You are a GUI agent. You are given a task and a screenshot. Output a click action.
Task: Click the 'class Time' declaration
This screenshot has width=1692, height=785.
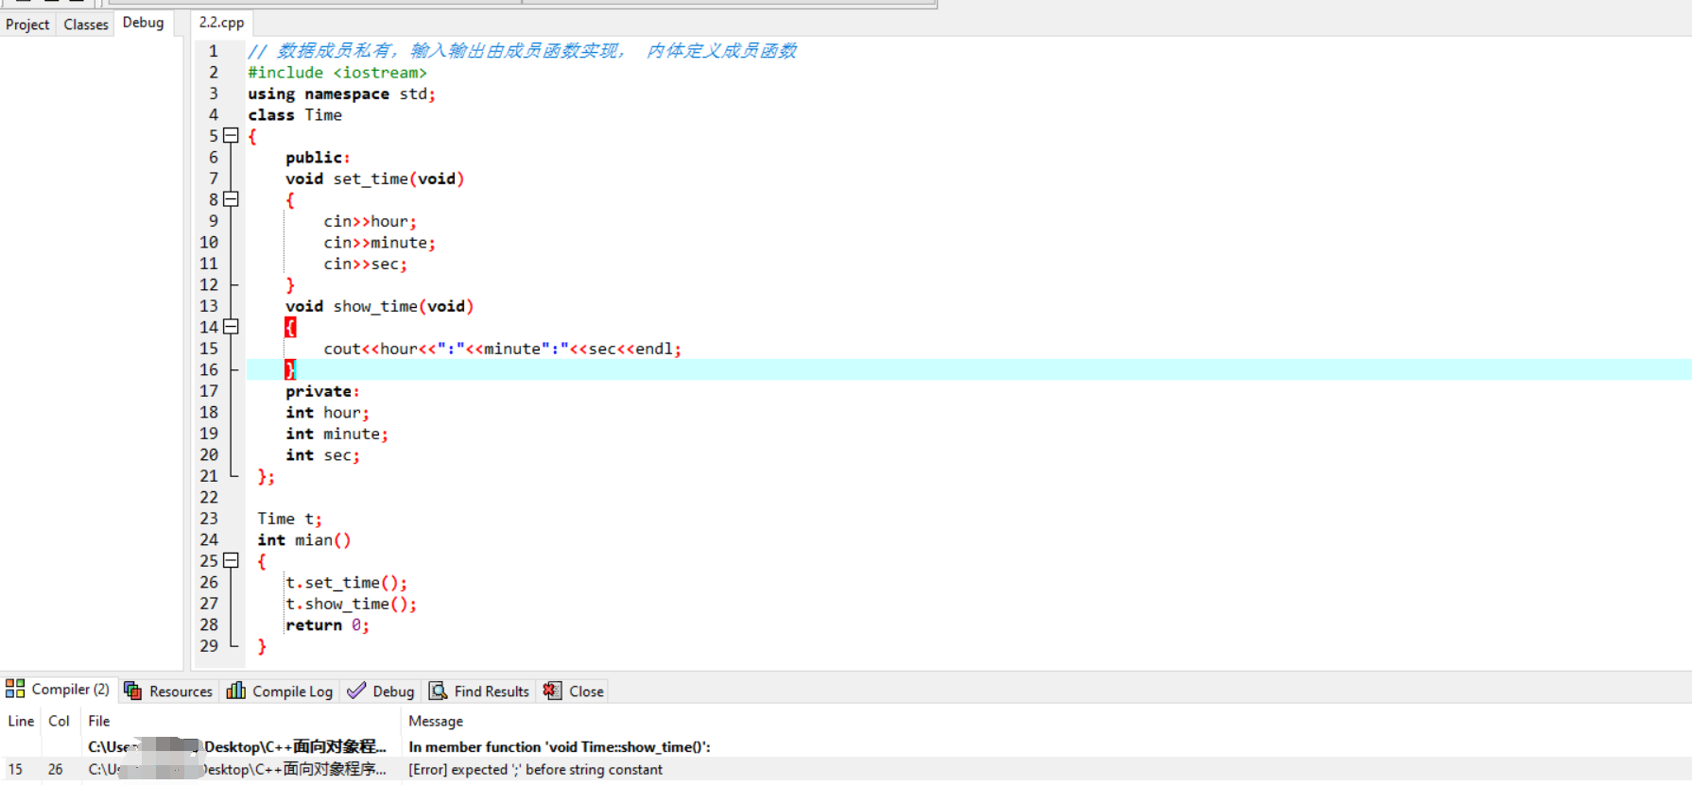coord(295,115)
